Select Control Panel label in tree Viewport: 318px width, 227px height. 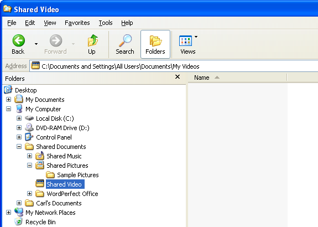tap(54, 137)
